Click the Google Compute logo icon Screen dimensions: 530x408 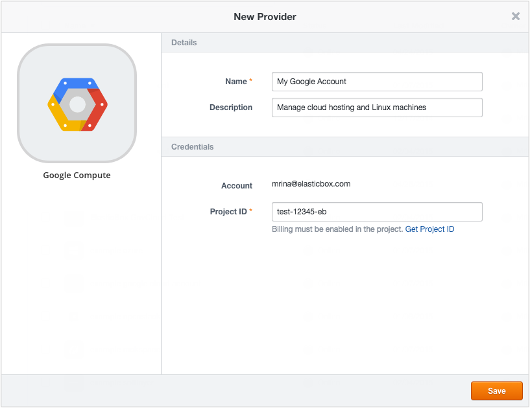click(x=77, y=104)
